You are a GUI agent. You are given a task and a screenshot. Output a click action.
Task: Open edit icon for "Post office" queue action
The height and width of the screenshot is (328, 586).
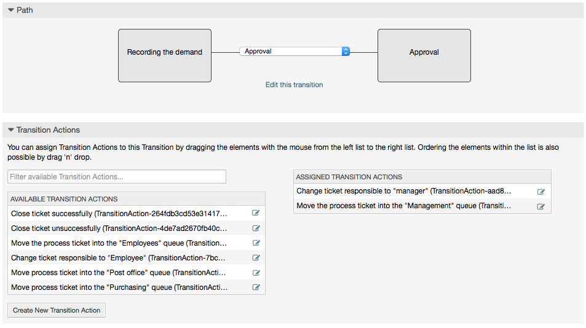[256, 273]
